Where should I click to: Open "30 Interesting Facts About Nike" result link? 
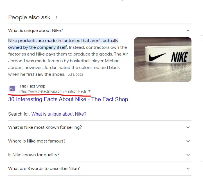coord(68,99)
